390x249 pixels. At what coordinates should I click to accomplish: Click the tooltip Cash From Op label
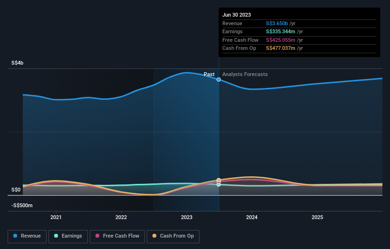point(239,48)
